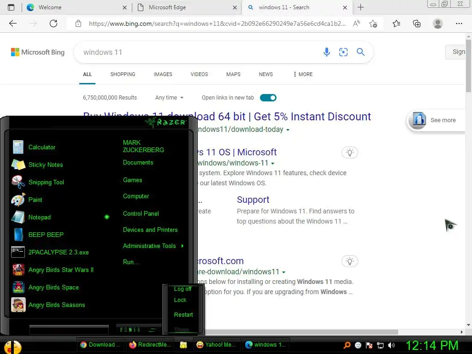The height and width of the screenshot is (354, 472).
Task: Open Download Chrome taskbar button
Action: pyautogui.click(x=100, y=345)
